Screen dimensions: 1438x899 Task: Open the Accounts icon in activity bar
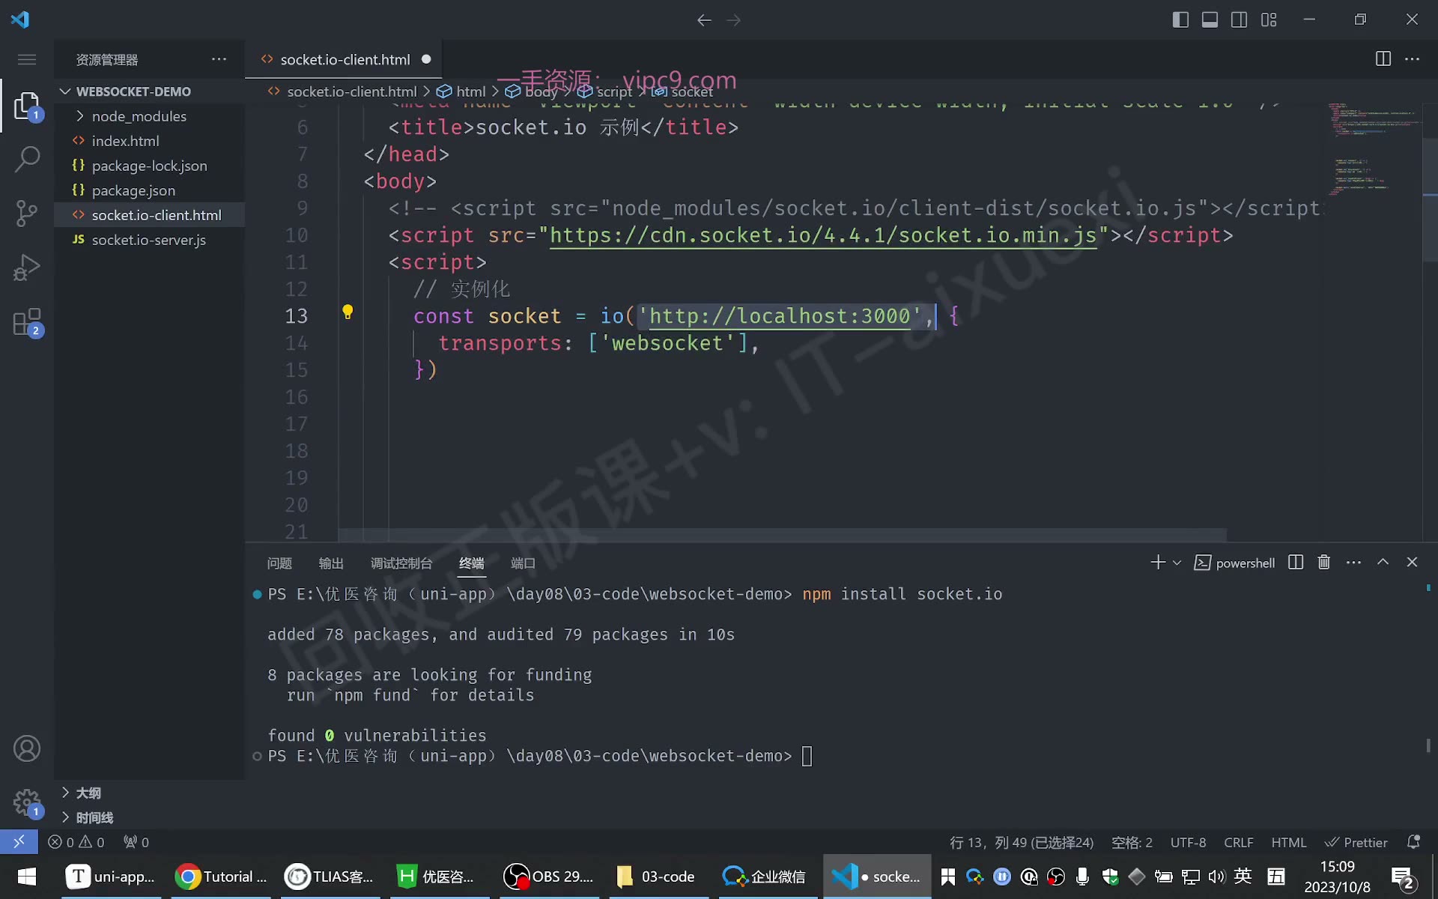pyautogui.click(x=27, y=748)
